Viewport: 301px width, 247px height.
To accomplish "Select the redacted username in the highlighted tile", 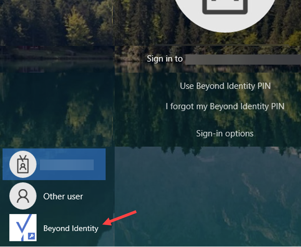I will pos(67,165).
